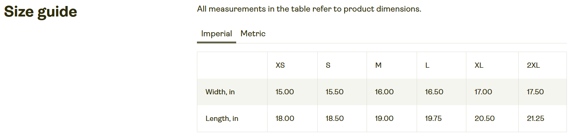Select the Imperial tab
The height and width of the screenshot is (137, 571).
click(x=216, y=34)
